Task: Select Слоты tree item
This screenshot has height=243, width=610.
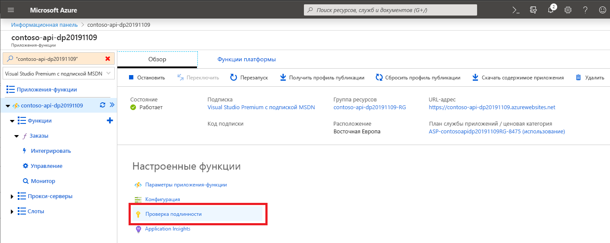Action: 36,211
